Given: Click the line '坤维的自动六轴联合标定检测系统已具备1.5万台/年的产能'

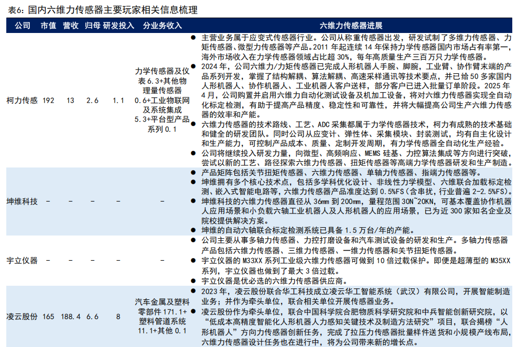Looking at the screenshot, I should tap(308, 230).
